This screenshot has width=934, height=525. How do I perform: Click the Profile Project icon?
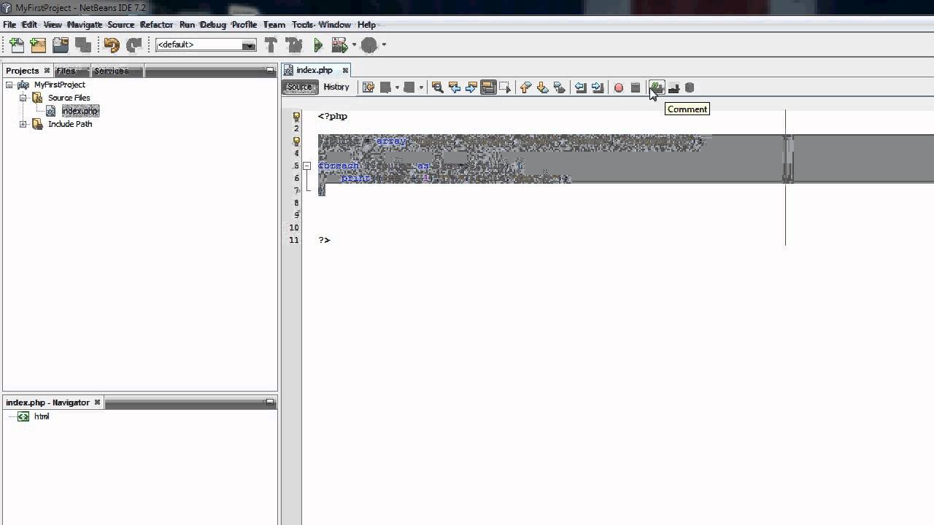point(369,45)
